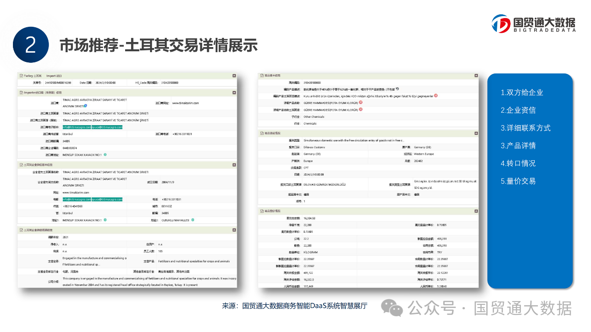This screenshot has height=332, width=591.
Task: Click the info badge after importer's ANONIM SIRKETI name
Action: click(85, 106)
